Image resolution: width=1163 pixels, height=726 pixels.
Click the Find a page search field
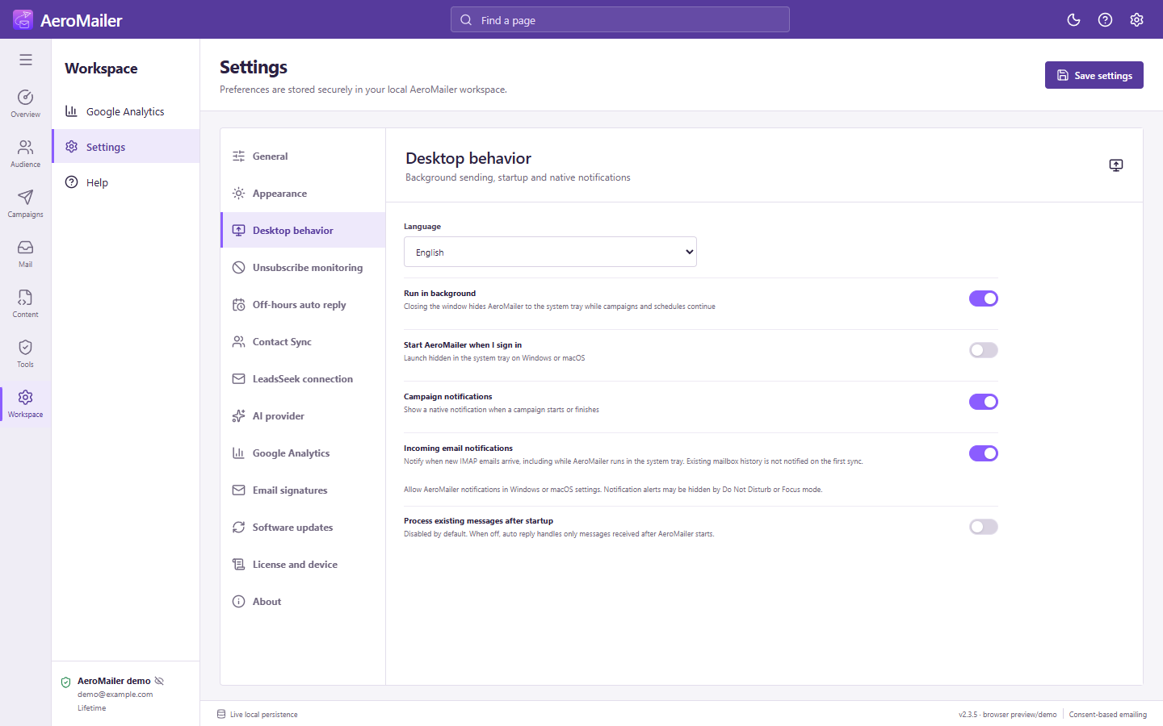tap(620, 20)
